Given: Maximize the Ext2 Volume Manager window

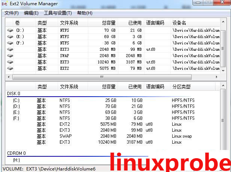Looking at the screenshot, I should click(208, 2).
